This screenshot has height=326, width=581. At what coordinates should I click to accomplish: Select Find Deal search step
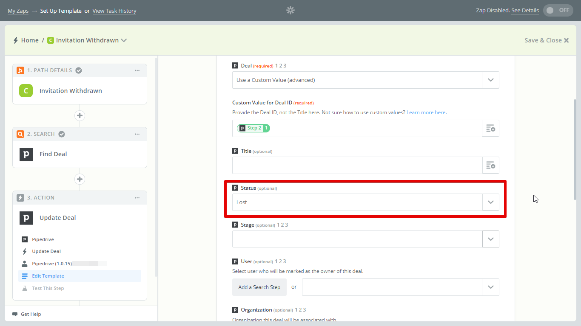[x=80, y=154]
